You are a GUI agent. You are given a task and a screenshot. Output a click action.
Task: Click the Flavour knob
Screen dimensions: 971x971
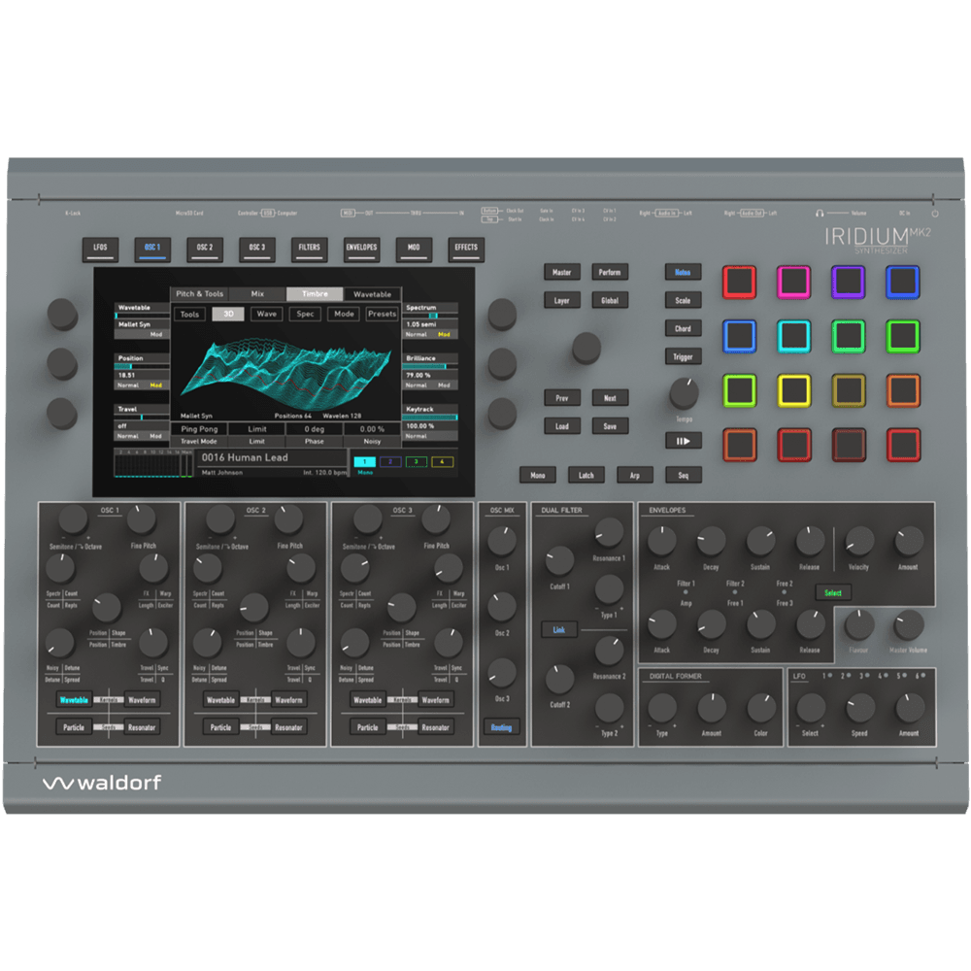(x=859, y=624)
